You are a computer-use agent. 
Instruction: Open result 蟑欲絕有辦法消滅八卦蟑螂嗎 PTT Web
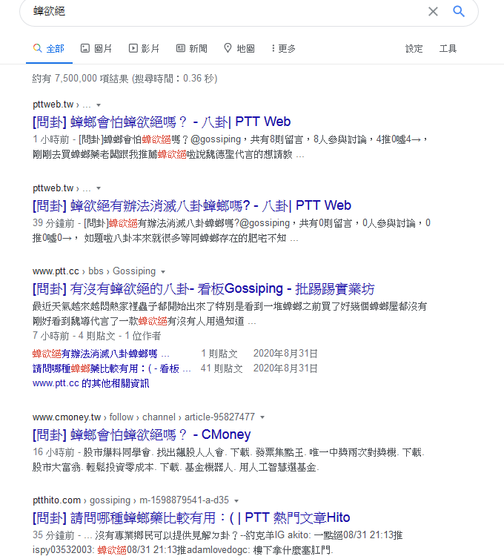(x=192, y=205)
